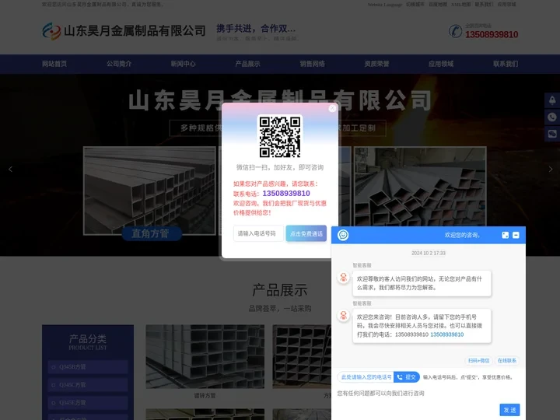Focus the 请输入电话号码 phone input field
Screen dimensions: 560x420
(x=258, y=233)
